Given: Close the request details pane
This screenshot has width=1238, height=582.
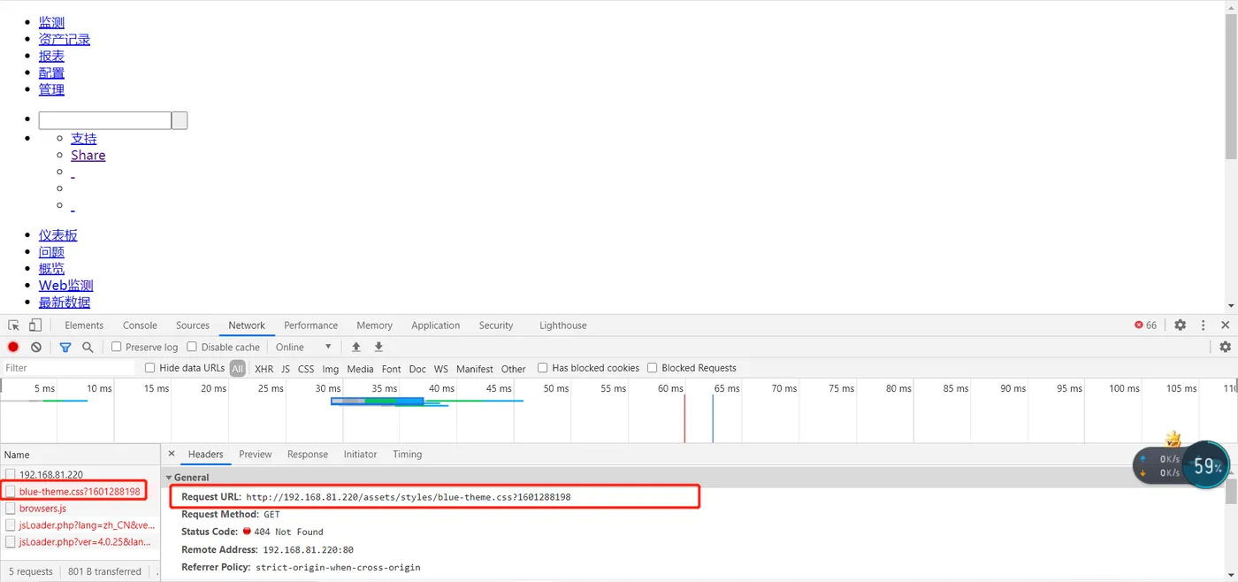Looking at the screenshot, I should [172, 454].
